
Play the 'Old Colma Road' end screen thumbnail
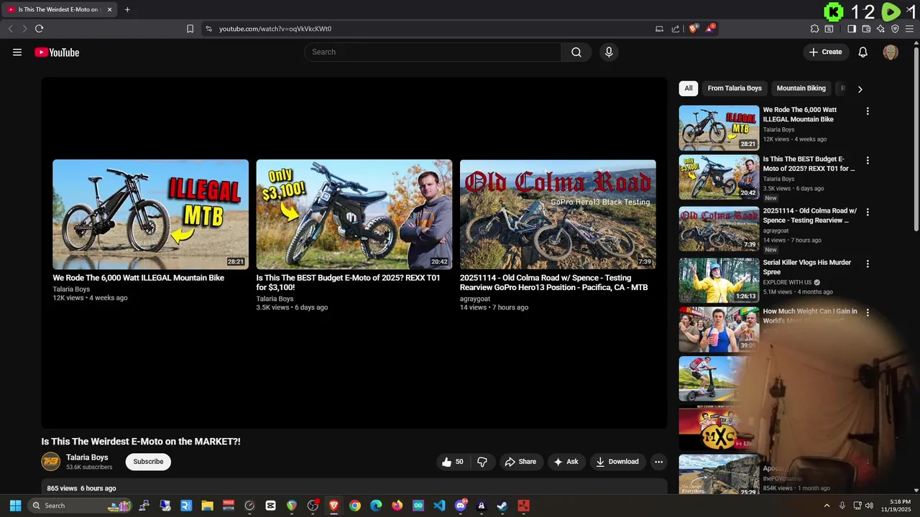pyautogui.click(x=558, y=214)
